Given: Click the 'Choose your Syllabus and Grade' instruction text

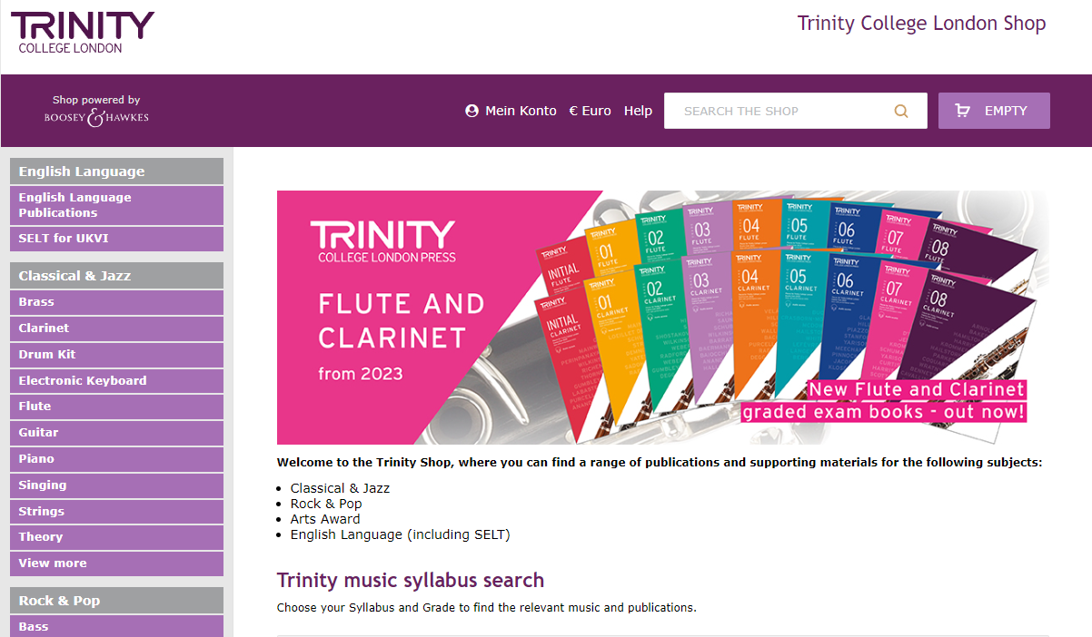Looking at the screenshot, I should click(x=487, y=607).
